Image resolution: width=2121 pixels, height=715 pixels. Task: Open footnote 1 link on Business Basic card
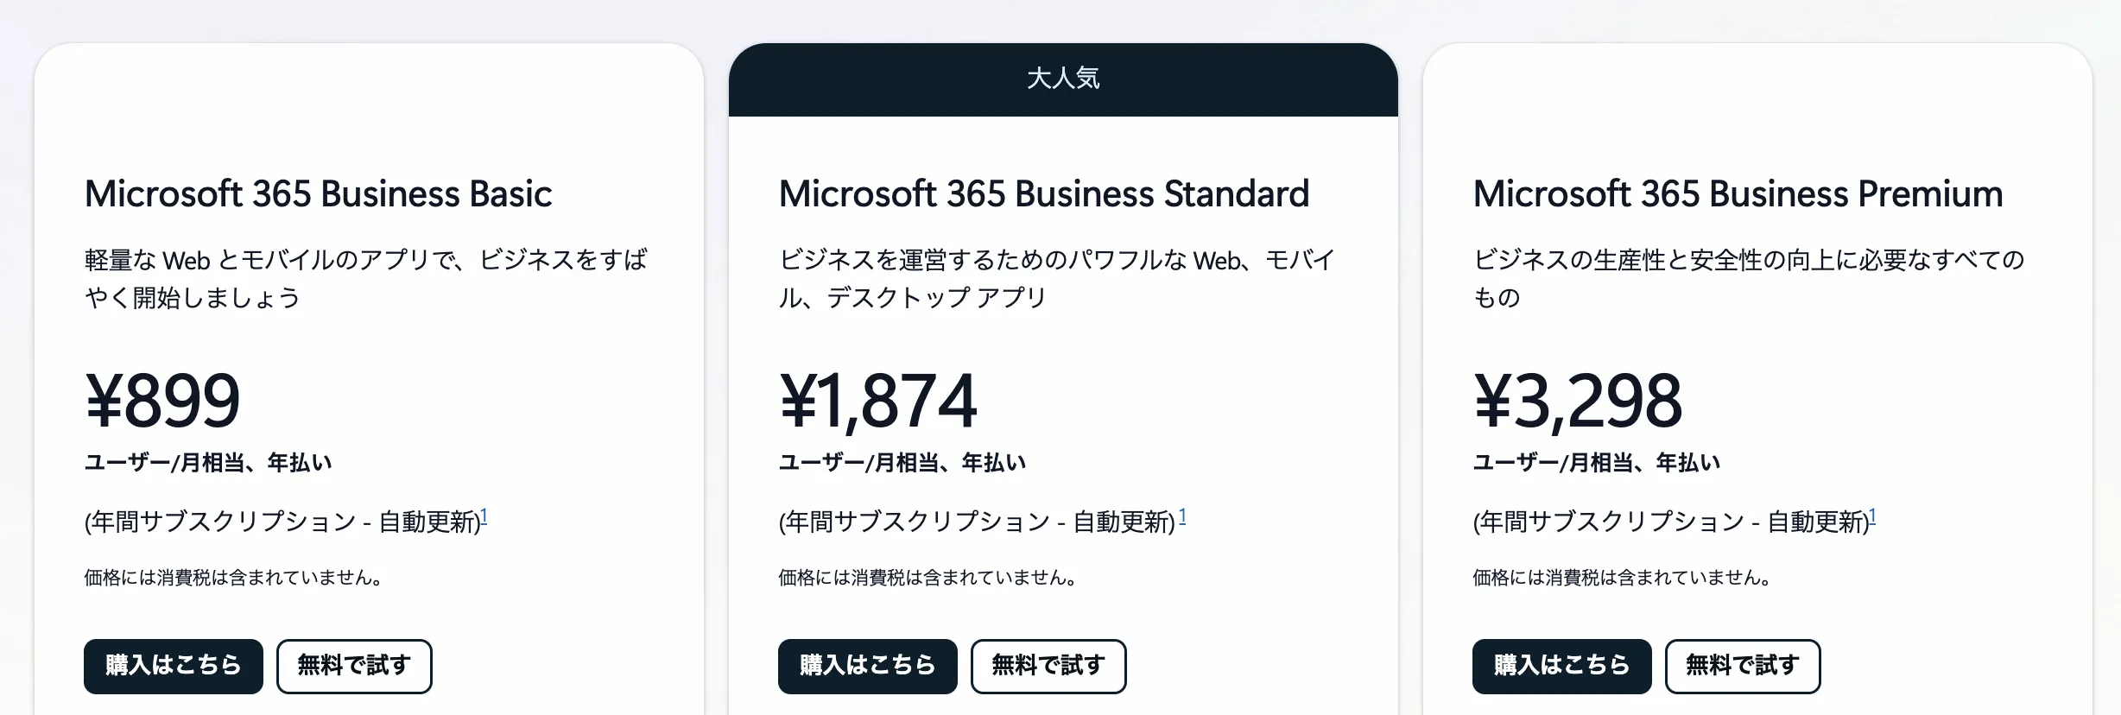[x=486, y=513]
